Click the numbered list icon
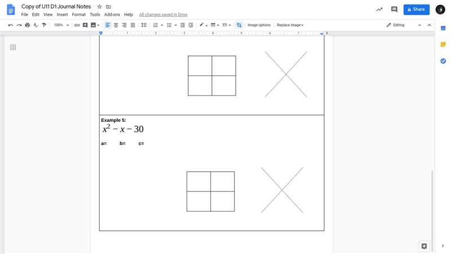Viewport: 451px width, 254px height. point(156,25)
